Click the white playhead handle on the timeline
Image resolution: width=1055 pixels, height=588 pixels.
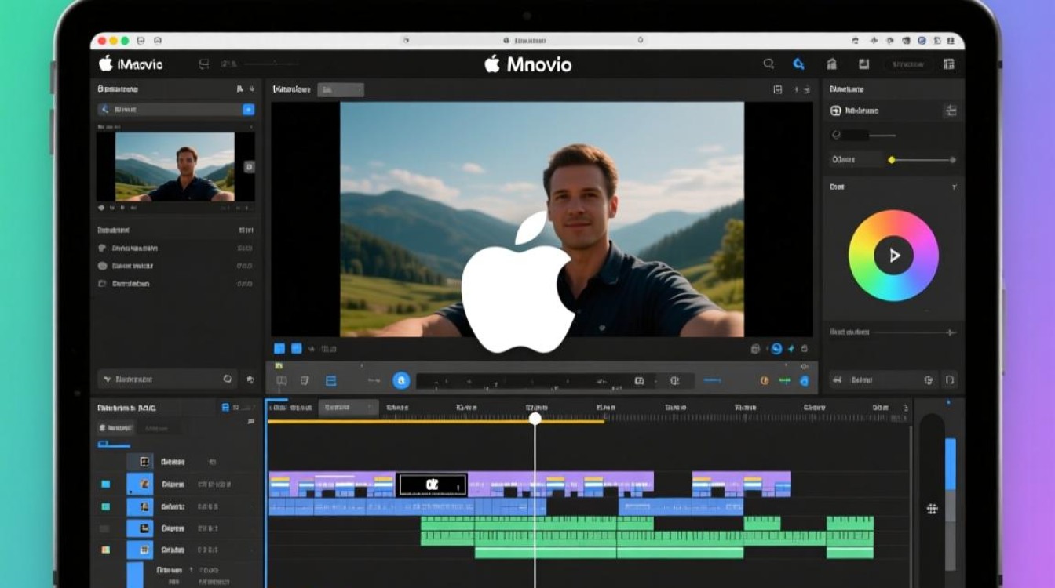535,419
